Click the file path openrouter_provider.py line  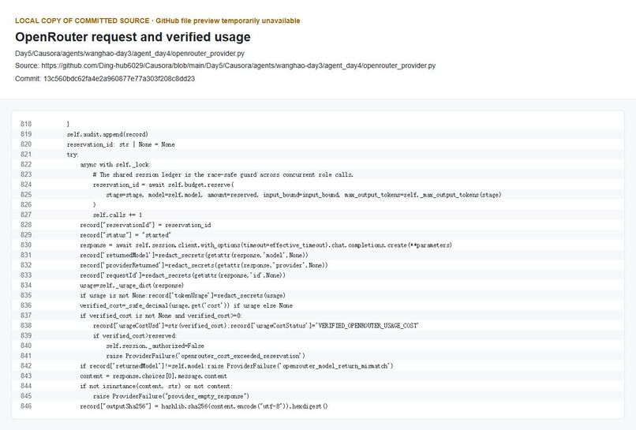129,54
